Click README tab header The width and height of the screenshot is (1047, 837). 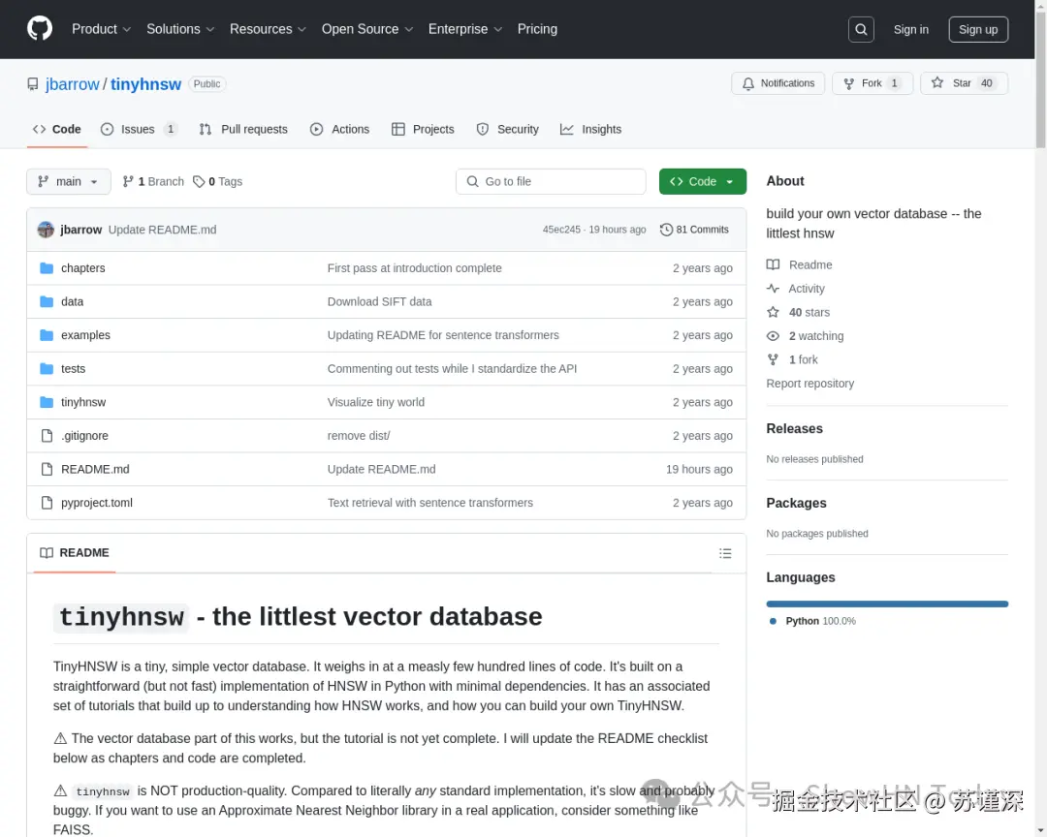point(74,552)
